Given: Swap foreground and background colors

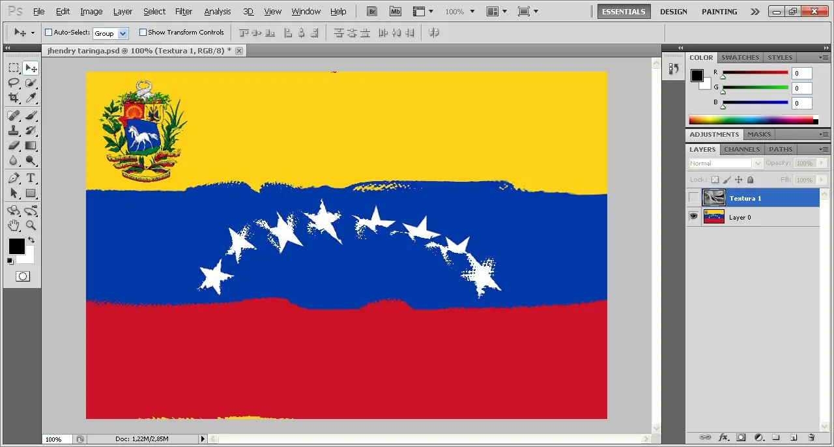Looking at the screenshot, I should click(31, 240).
